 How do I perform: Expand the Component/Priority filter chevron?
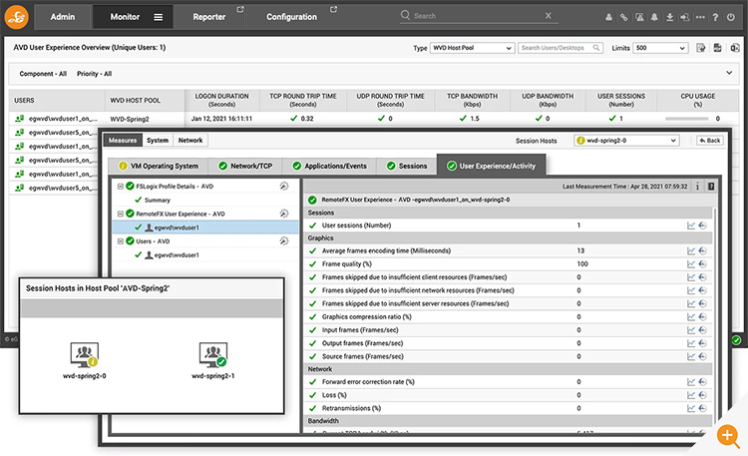pos(729,73)
